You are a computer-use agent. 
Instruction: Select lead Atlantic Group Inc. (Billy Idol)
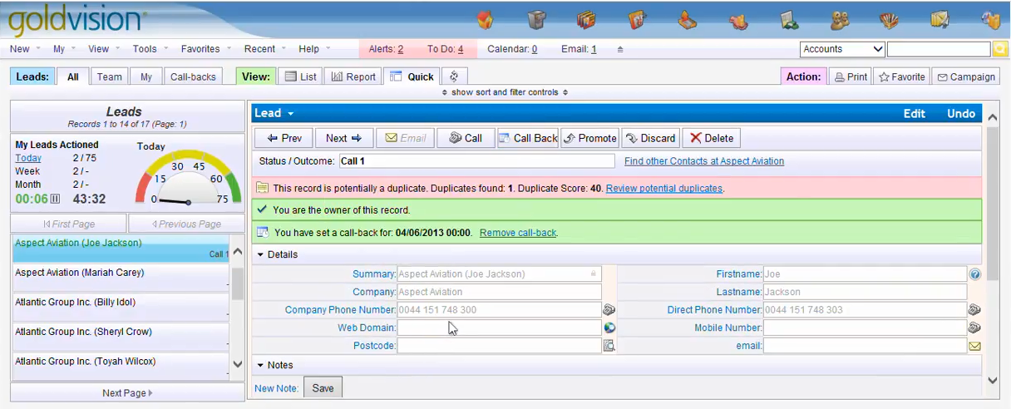121,307
